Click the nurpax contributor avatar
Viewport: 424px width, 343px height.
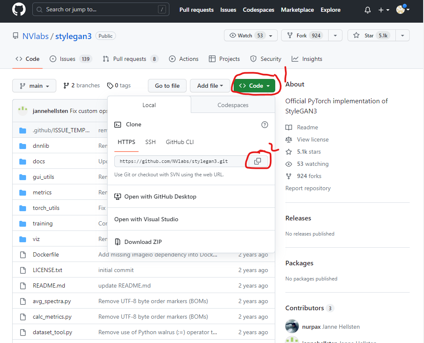tap(292, 326)
